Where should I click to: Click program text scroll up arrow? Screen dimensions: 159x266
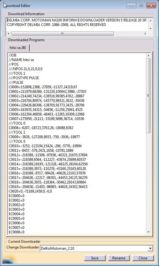click(148, 56)
